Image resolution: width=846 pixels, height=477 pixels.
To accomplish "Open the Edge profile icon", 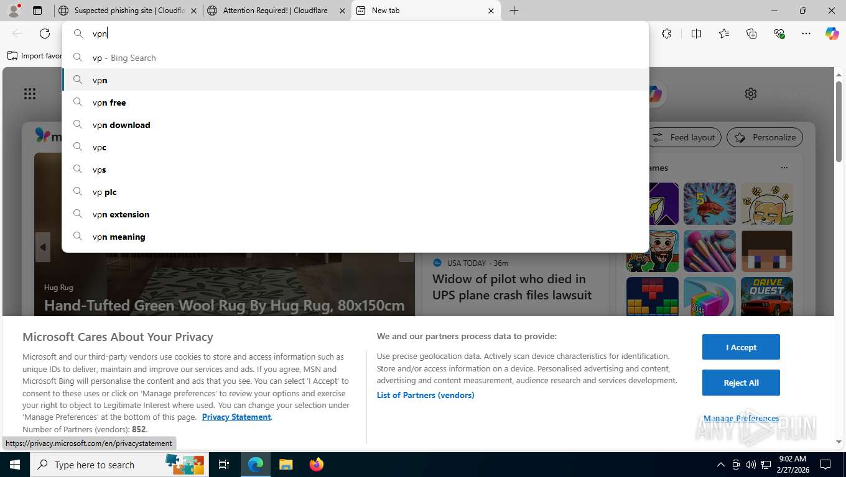I will pos(14,10).
